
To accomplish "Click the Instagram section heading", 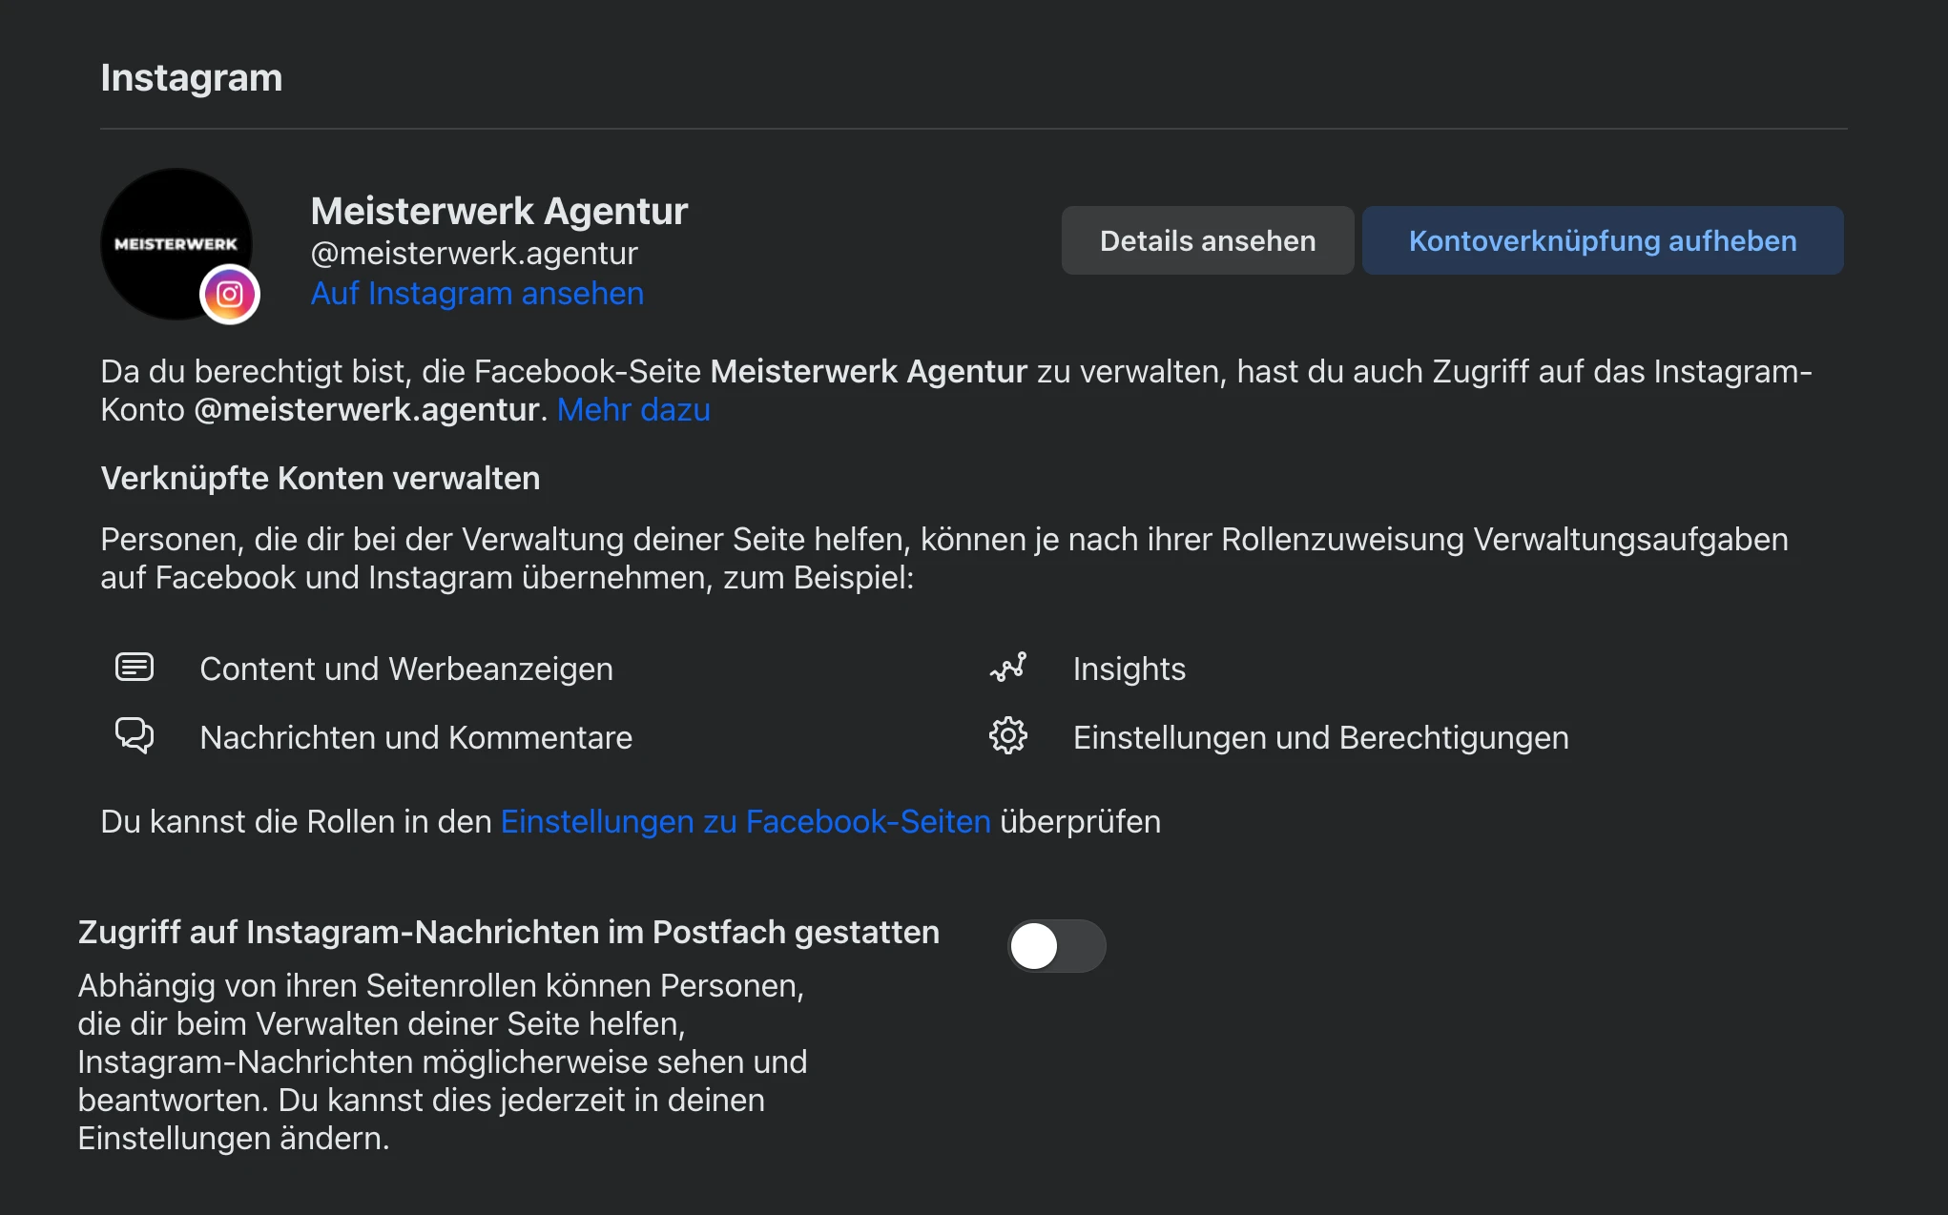I will pos(192,78).
